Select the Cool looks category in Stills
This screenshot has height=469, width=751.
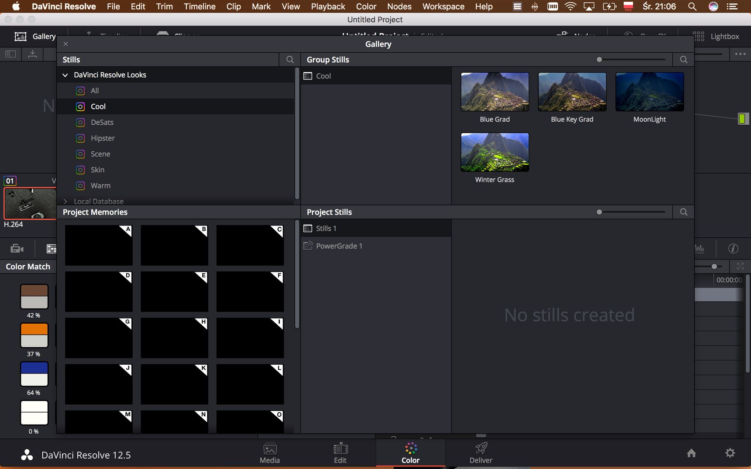[175, 106]
